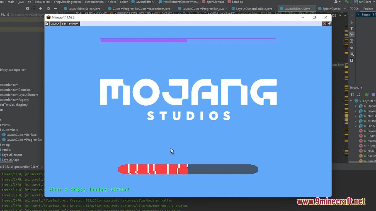
Task: Open project panel settings gear
Action: (x=49, y=9)
